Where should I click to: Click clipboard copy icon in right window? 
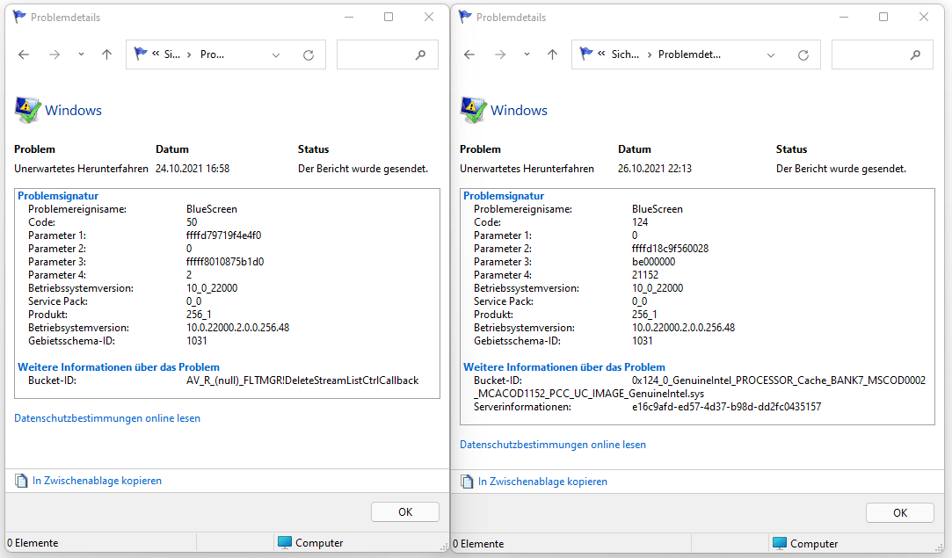tap(467, 482)
